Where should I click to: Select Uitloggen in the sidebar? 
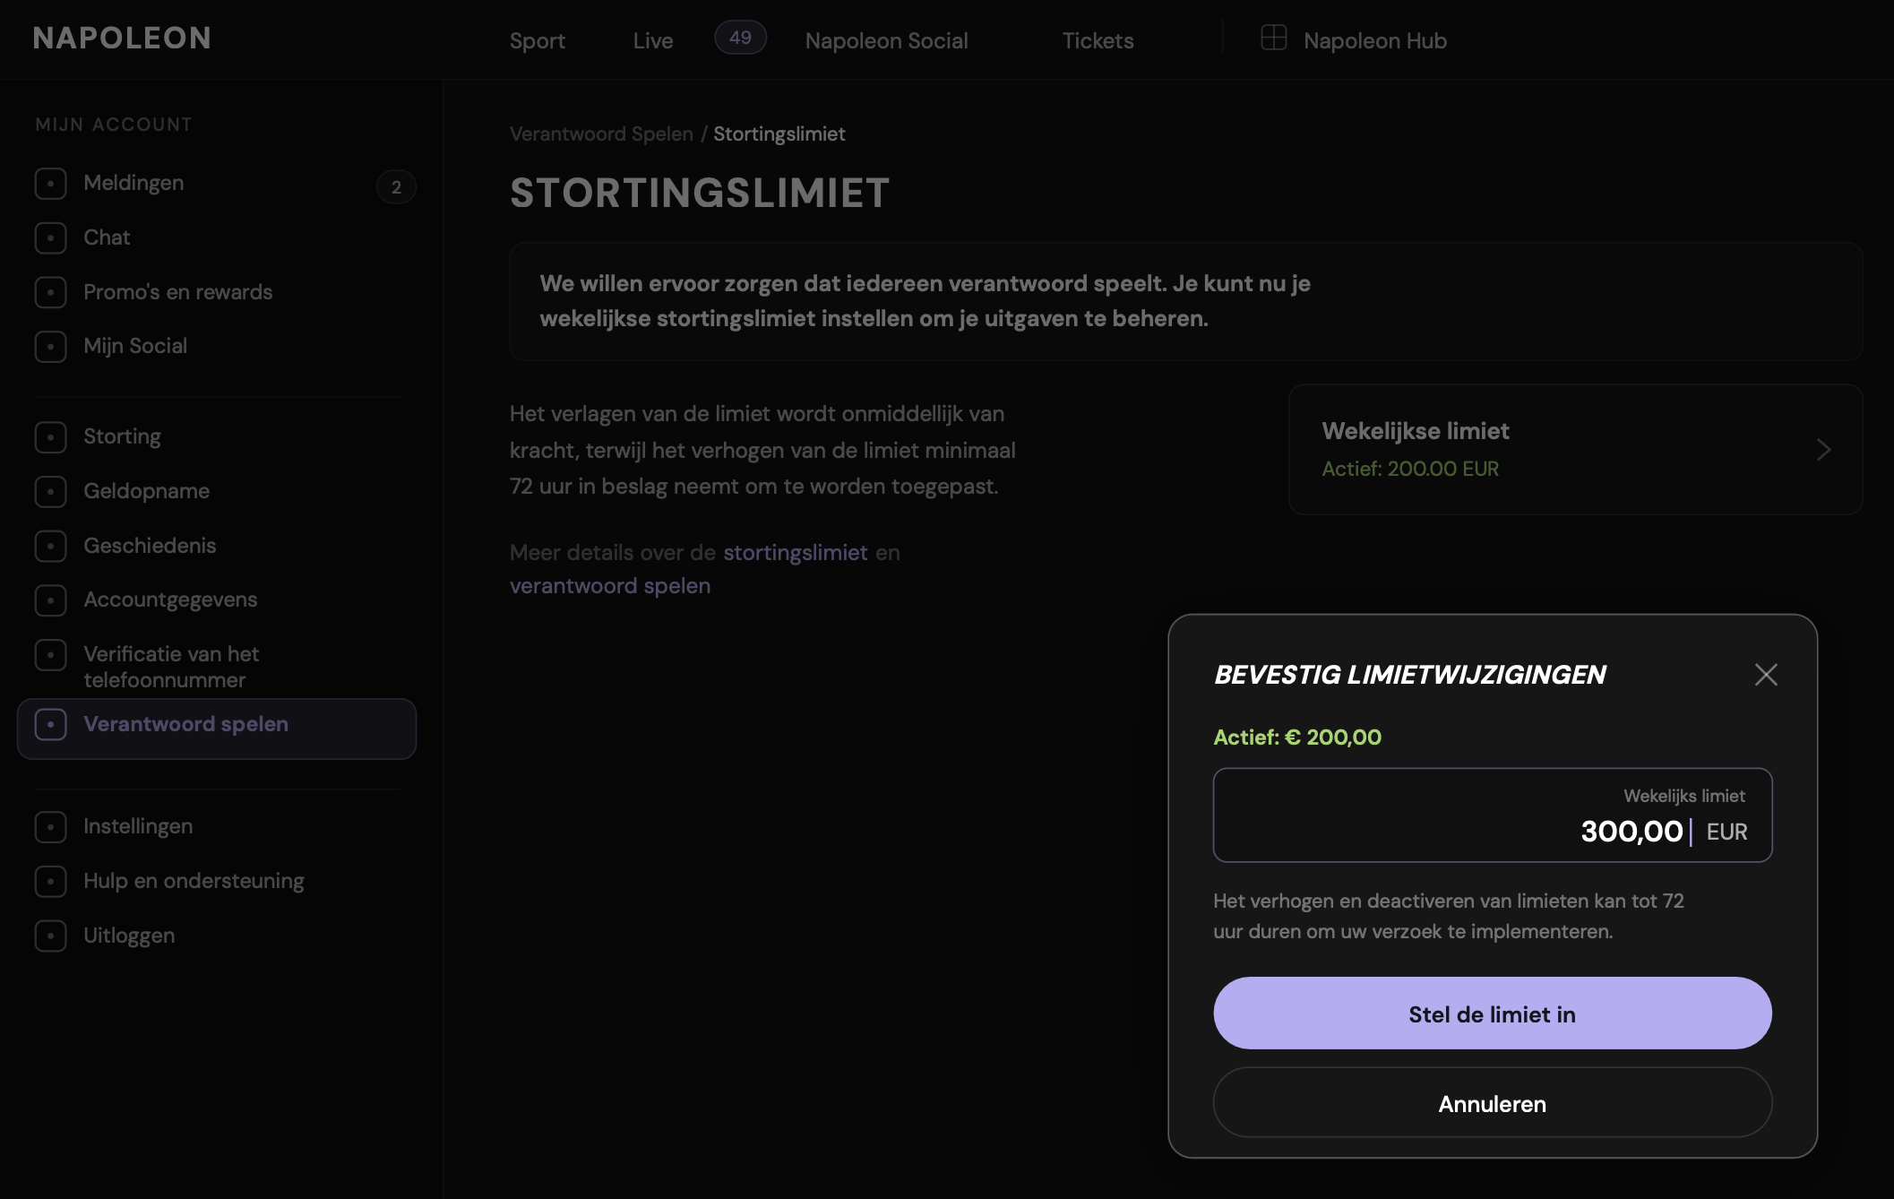pyautogui.click(x=129, y=936)
